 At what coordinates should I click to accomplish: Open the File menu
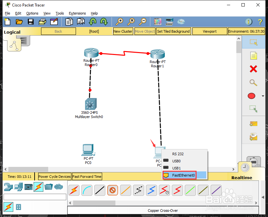coord(7,13)
